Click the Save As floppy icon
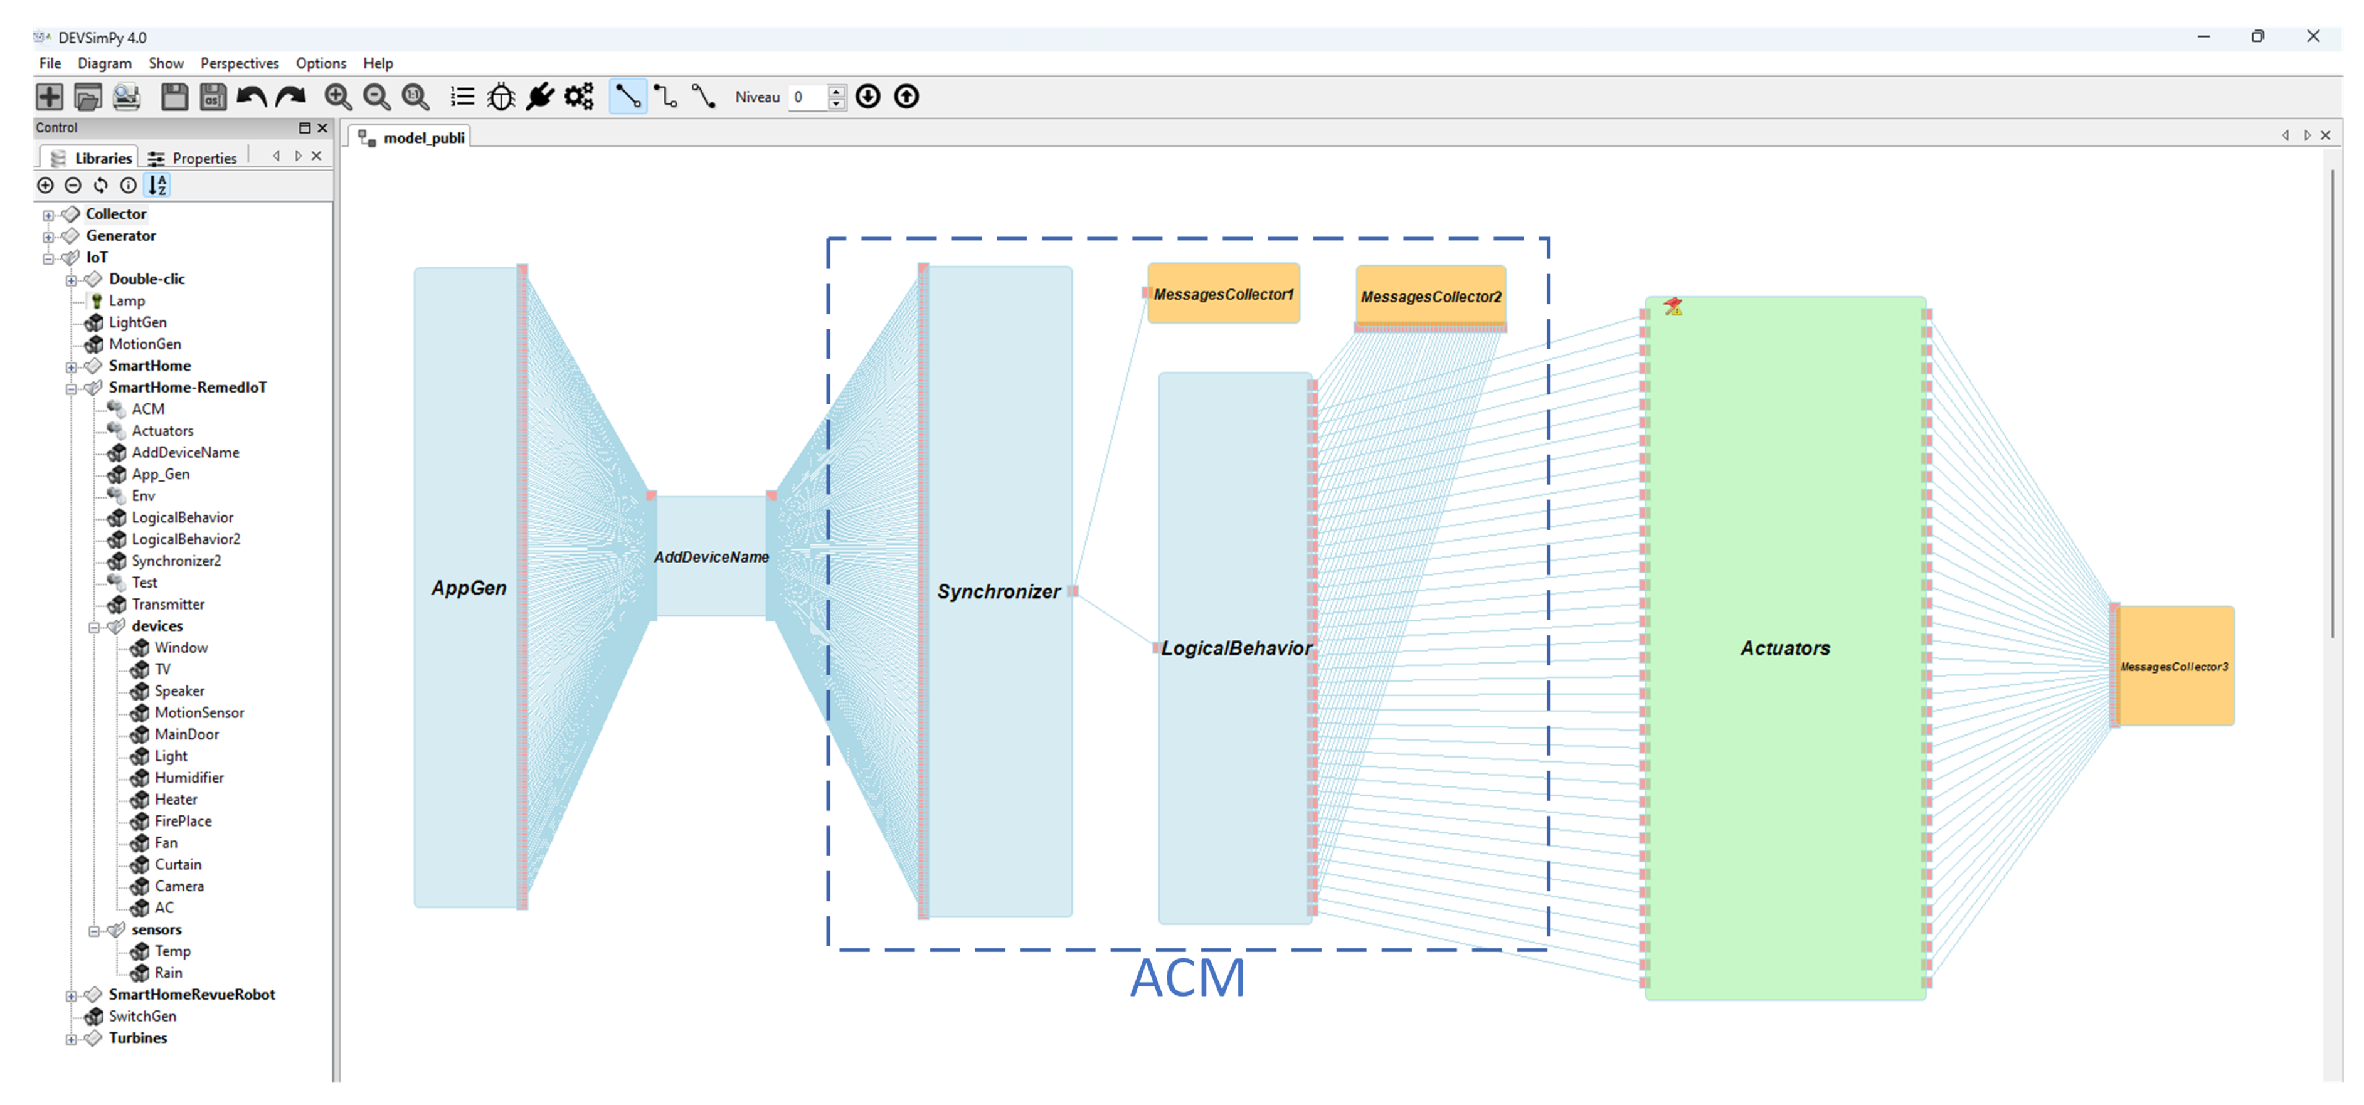The image size is (2364, 1105). click(x=213, y=97)
